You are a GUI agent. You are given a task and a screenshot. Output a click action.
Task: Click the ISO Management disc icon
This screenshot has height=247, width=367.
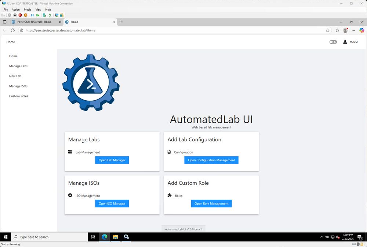pyautogui.click(x=70, y=195)
